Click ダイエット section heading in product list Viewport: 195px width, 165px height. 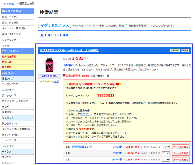(x=17, y=118)
